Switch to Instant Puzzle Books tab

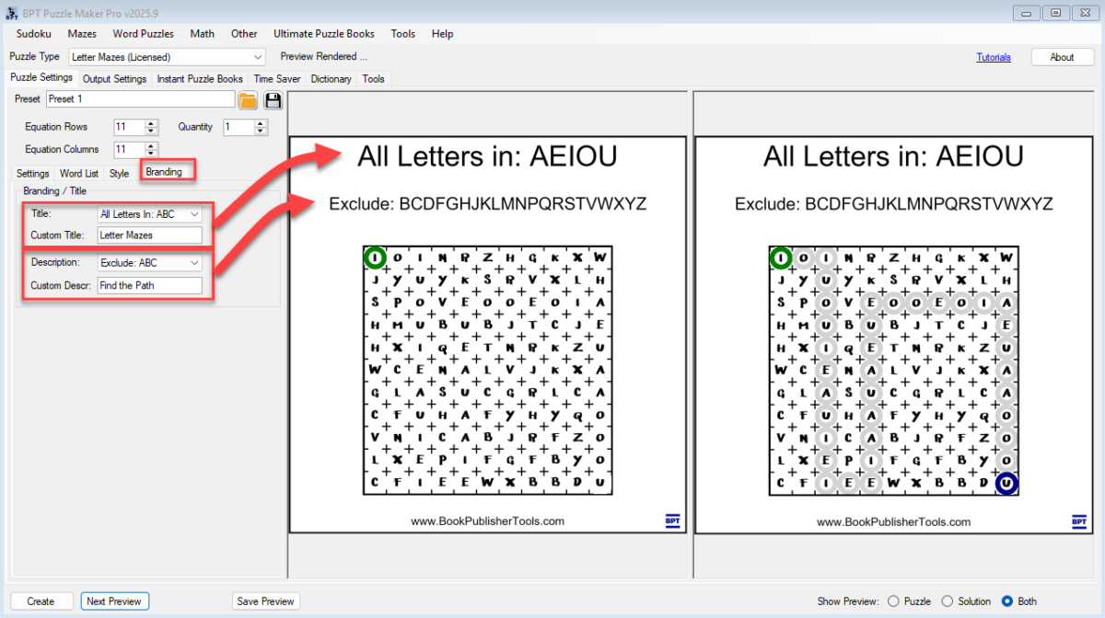[200, 79]
